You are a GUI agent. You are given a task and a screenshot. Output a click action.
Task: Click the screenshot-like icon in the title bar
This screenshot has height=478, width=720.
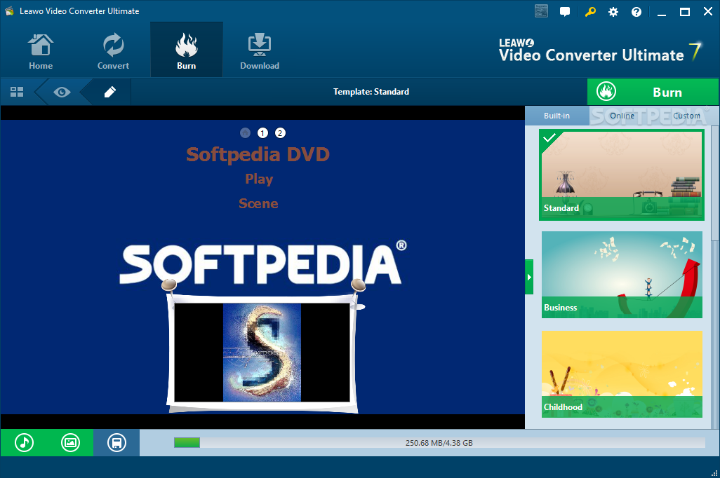(x=541, y=11)
